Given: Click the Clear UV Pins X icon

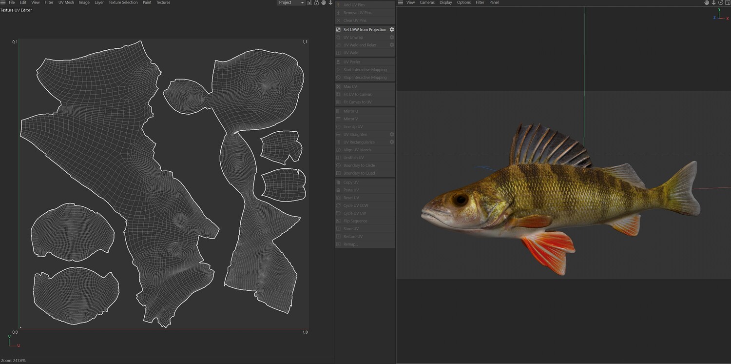Looking at the screenshot, I should tap(338, 20).
